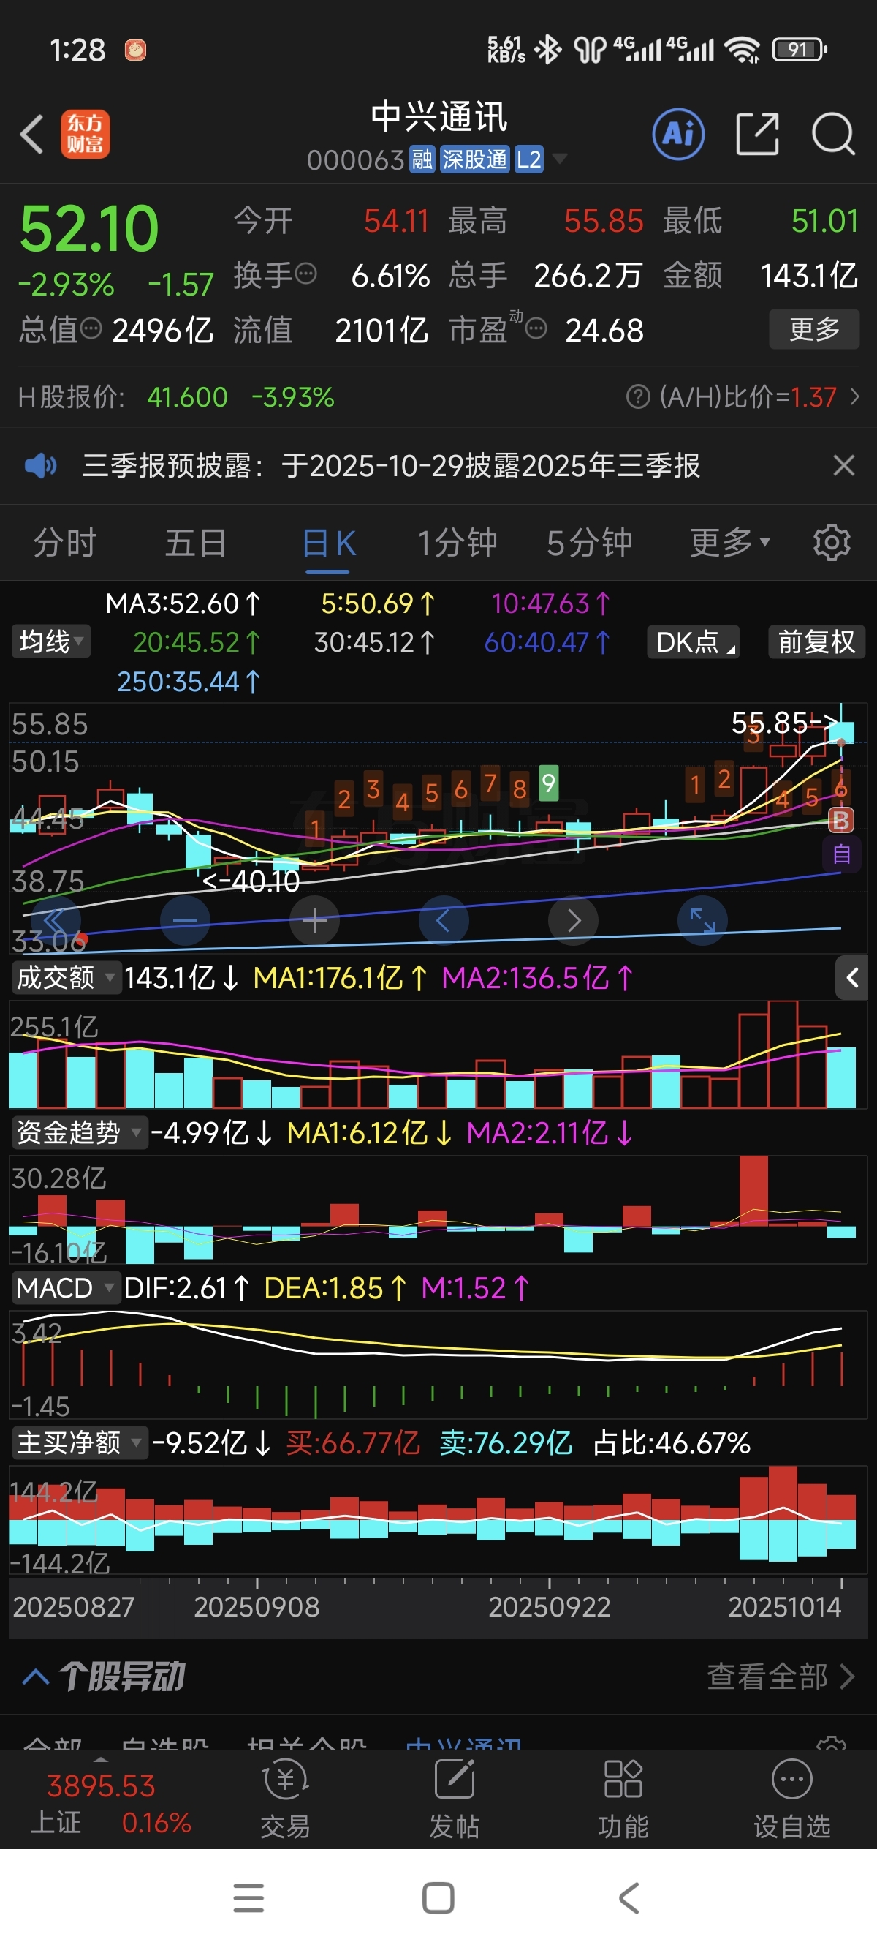Toggle 前复权 adjustment button
This screenshot has height=1953, width=877.
(x=816, y=641)
